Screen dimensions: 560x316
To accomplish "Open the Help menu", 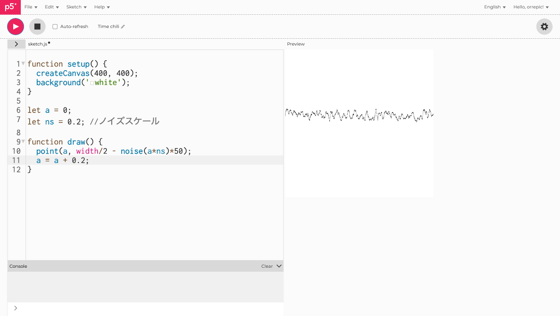I will coord(102,7).
